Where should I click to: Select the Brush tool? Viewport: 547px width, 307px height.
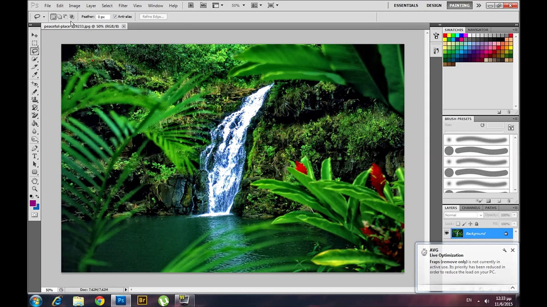coord(34,92)
